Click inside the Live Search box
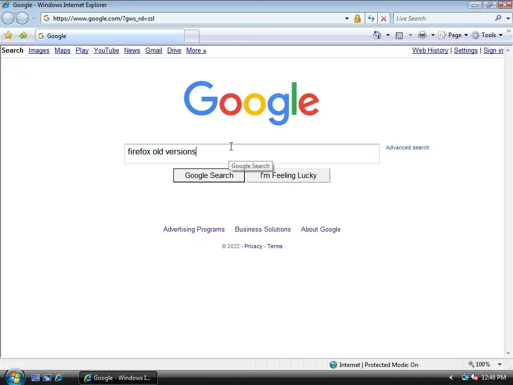 click(443, 19)
